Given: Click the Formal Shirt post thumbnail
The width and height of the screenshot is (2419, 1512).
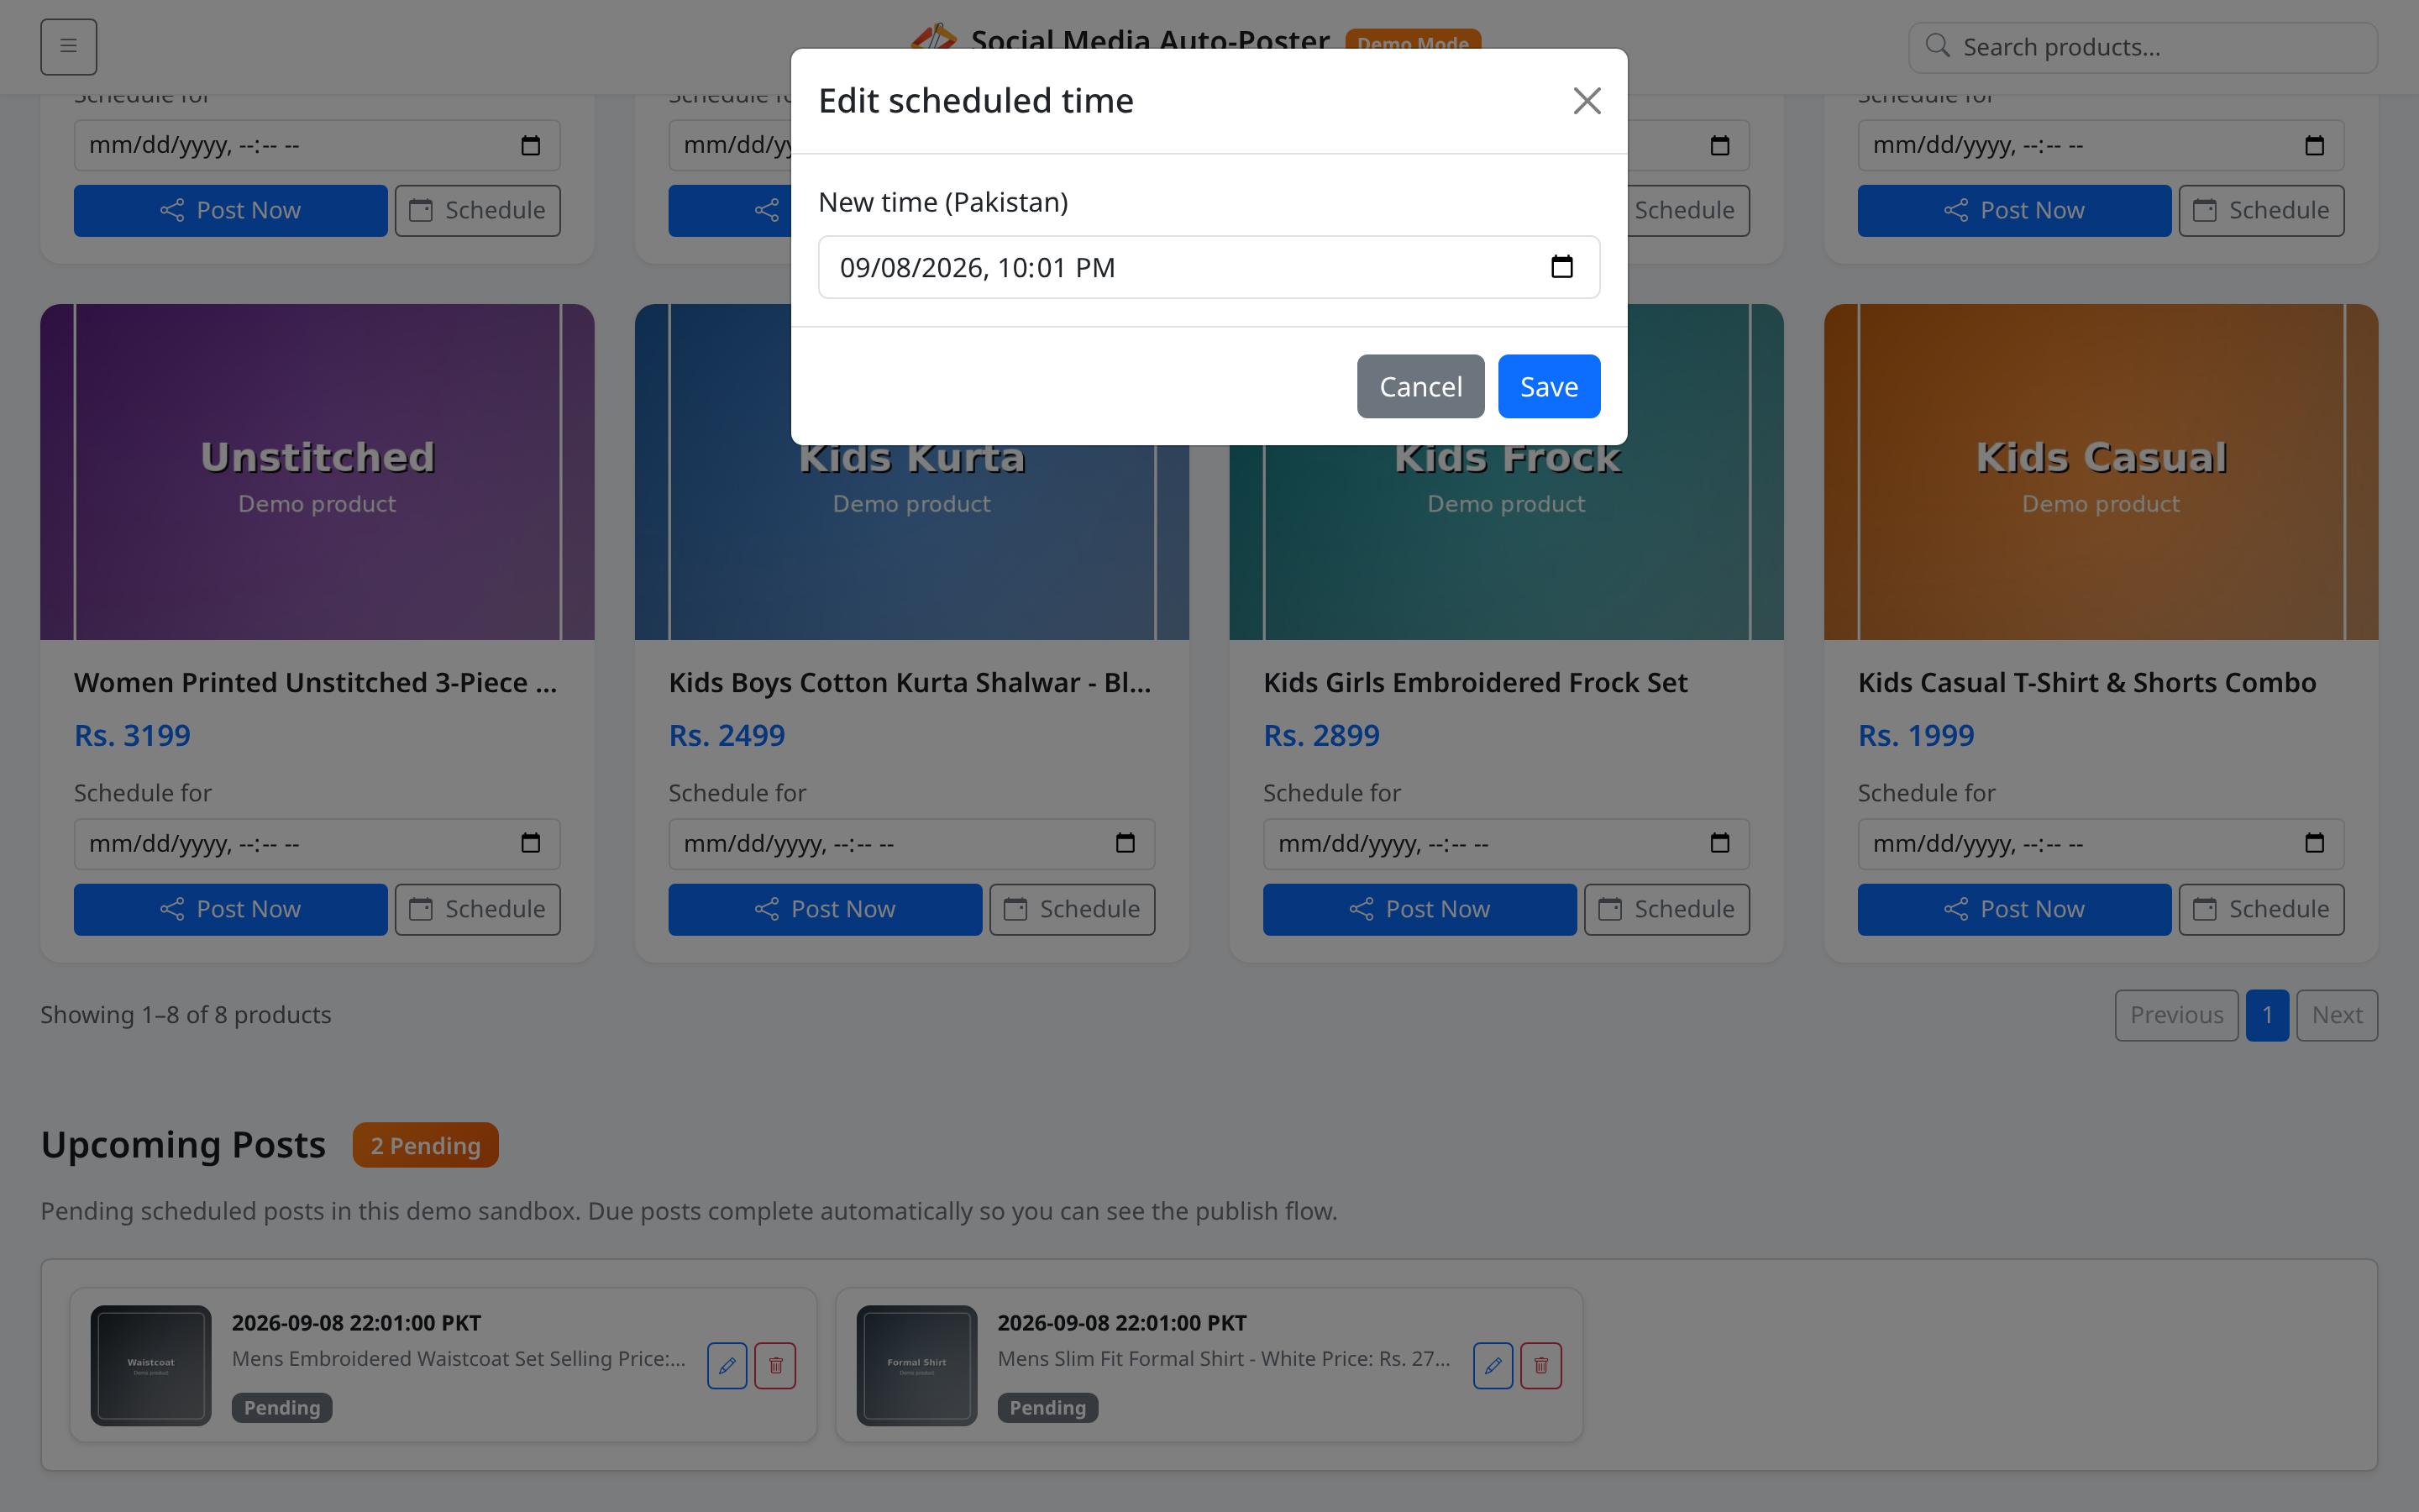Looking at the screenshot, I should (x=916, y=1365).
